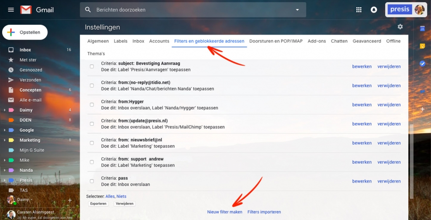Expand the Google label
431x220 pixels.
point(4,130)
